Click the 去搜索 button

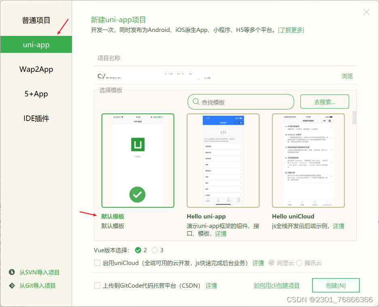pyautogui.click(x=324, y=101)
